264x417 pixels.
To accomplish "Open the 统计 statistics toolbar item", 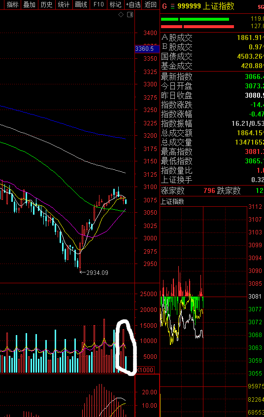I will [x=64, y=4].
